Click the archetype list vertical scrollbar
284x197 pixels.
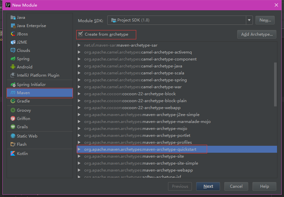[x=275, y=84]
